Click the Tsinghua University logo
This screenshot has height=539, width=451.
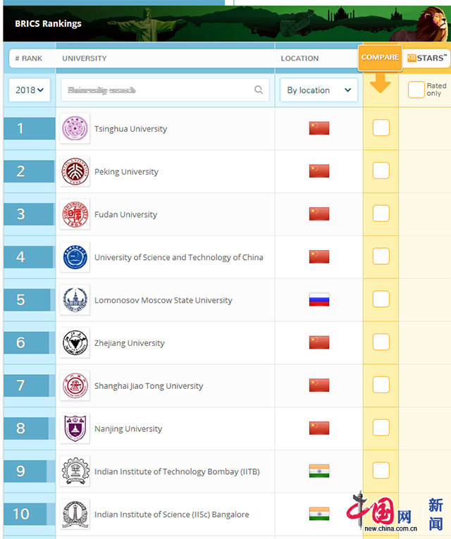[x=75, y=129]
